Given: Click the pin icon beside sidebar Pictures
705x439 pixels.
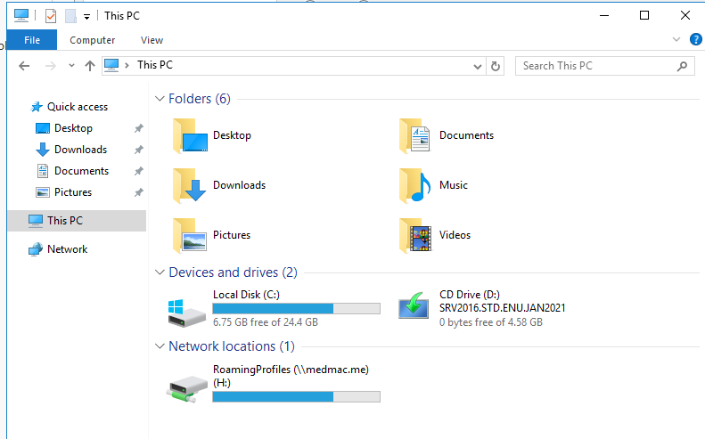Looking at the screenshot, I should tap(138, 192).
